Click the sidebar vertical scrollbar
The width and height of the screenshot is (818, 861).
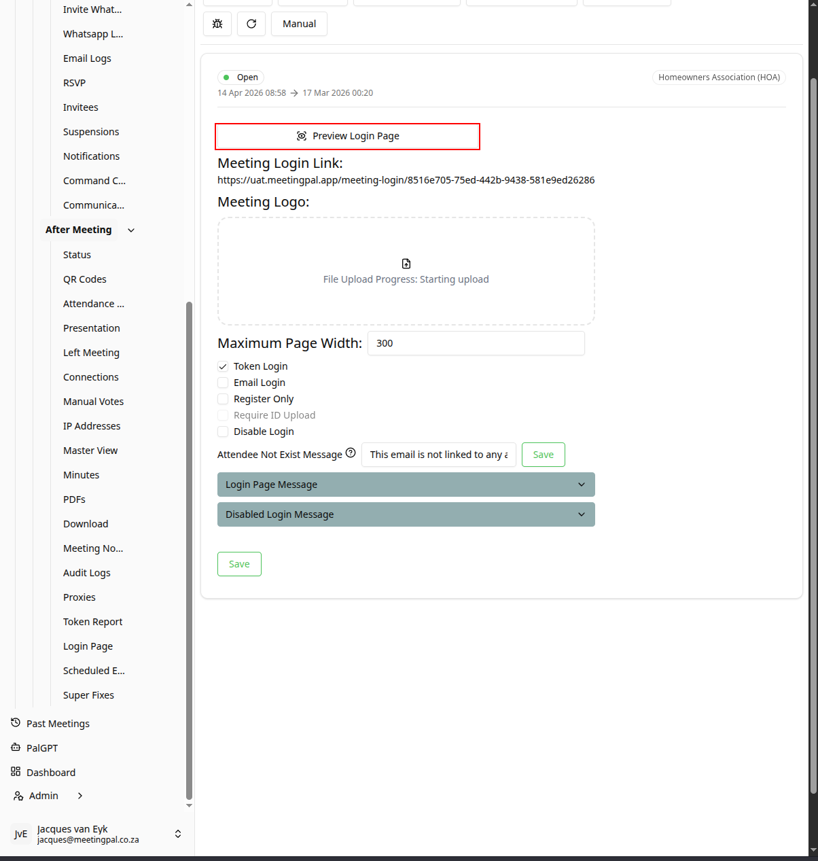(190, 550)
